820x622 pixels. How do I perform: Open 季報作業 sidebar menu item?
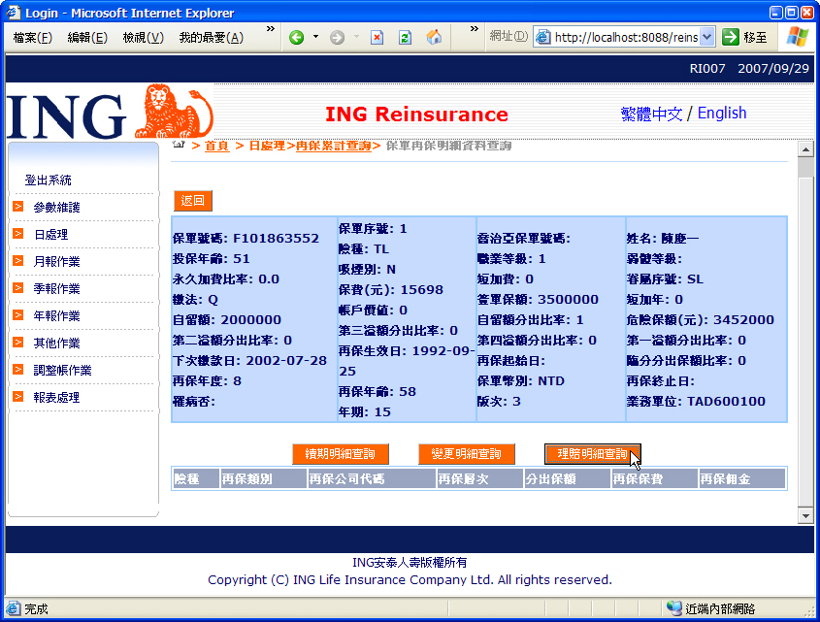coord(56,289)
